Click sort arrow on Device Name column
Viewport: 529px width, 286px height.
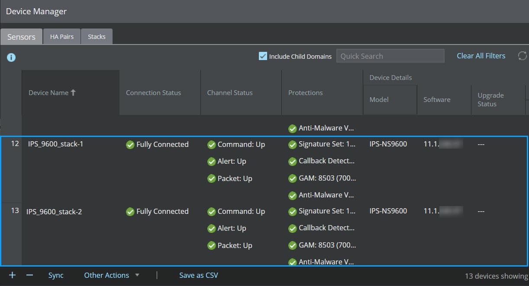73,92
